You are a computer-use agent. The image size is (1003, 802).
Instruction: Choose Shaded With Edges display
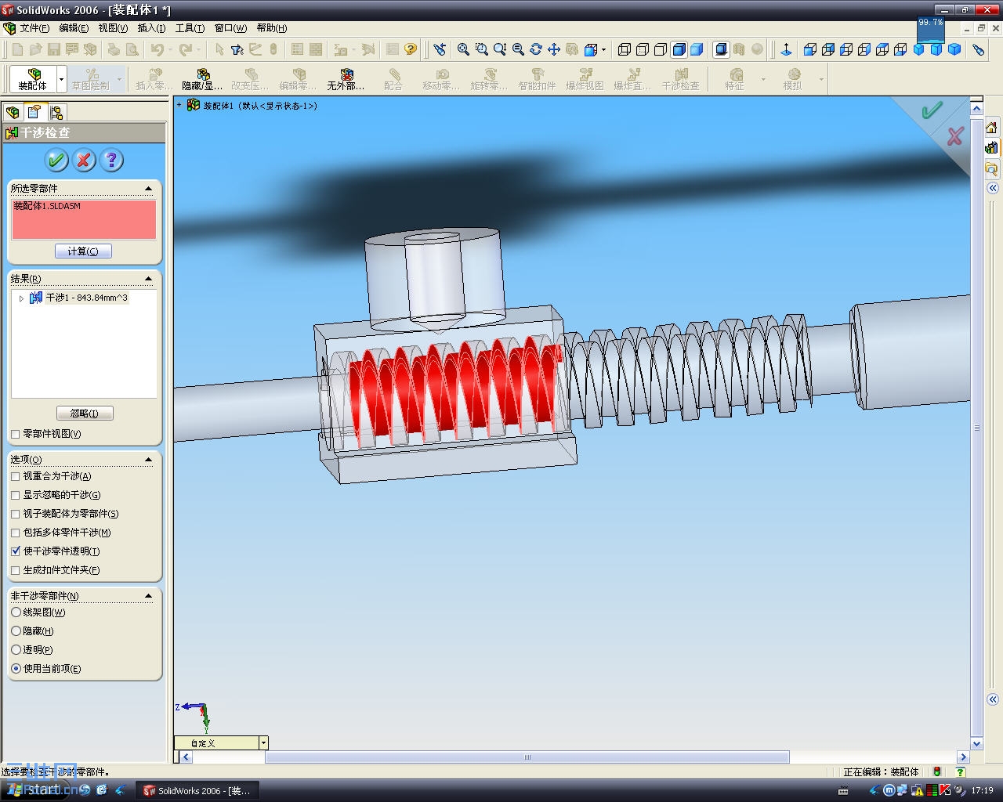pos(679,49)
